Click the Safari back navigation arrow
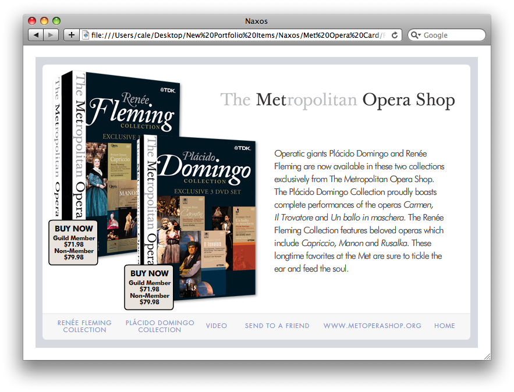 (36, 34)
